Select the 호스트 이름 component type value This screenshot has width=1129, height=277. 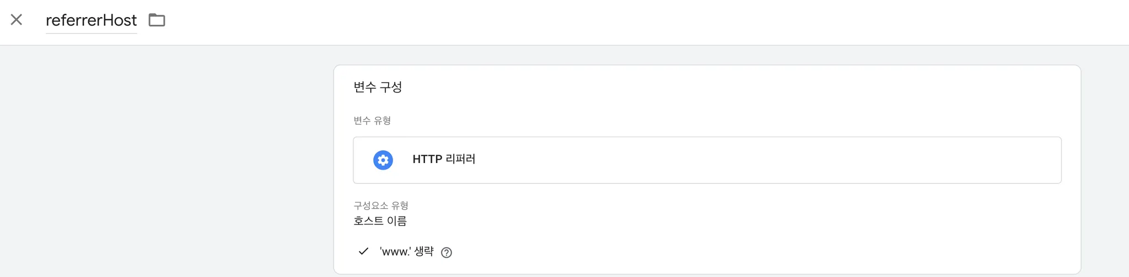click(x=380, y=221)
